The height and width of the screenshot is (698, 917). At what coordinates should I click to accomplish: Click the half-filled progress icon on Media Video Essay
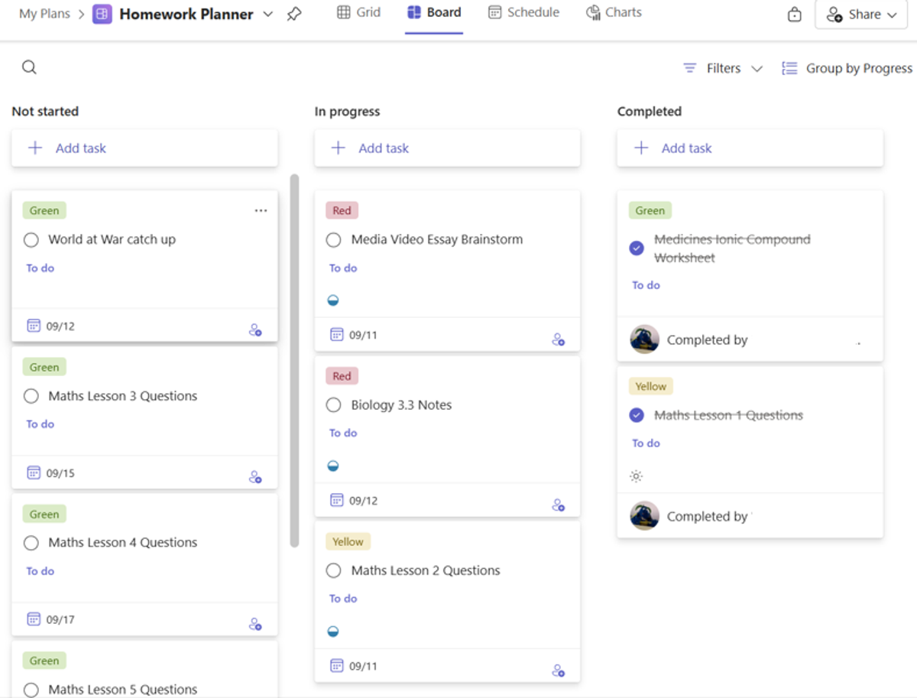point(333,300)
